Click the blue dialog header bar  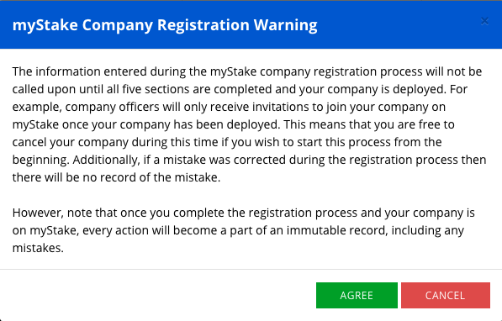click(251, 24)
